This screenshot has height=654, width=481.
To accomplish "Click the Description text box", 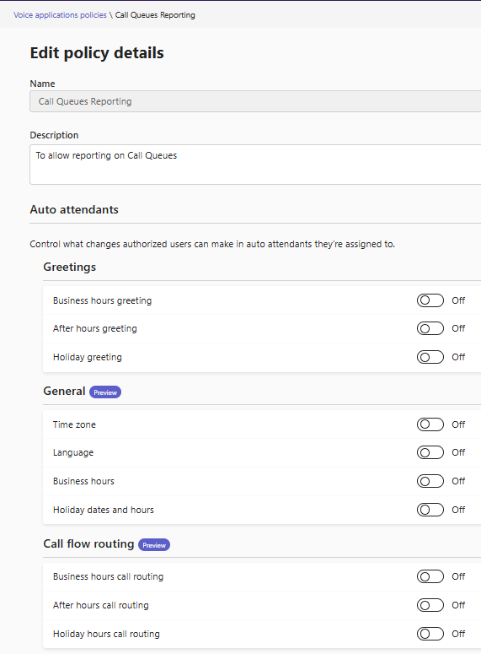I will (x=255, y=165).
